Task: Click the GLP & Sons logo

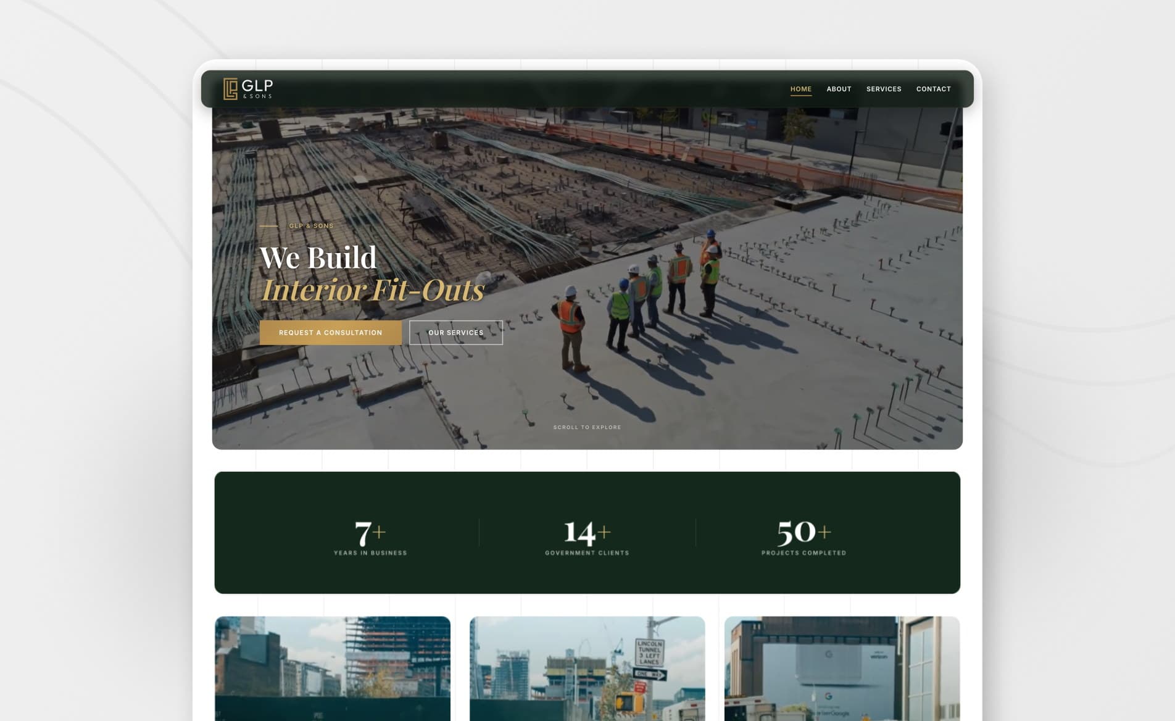Action: [x=248, y=89]
